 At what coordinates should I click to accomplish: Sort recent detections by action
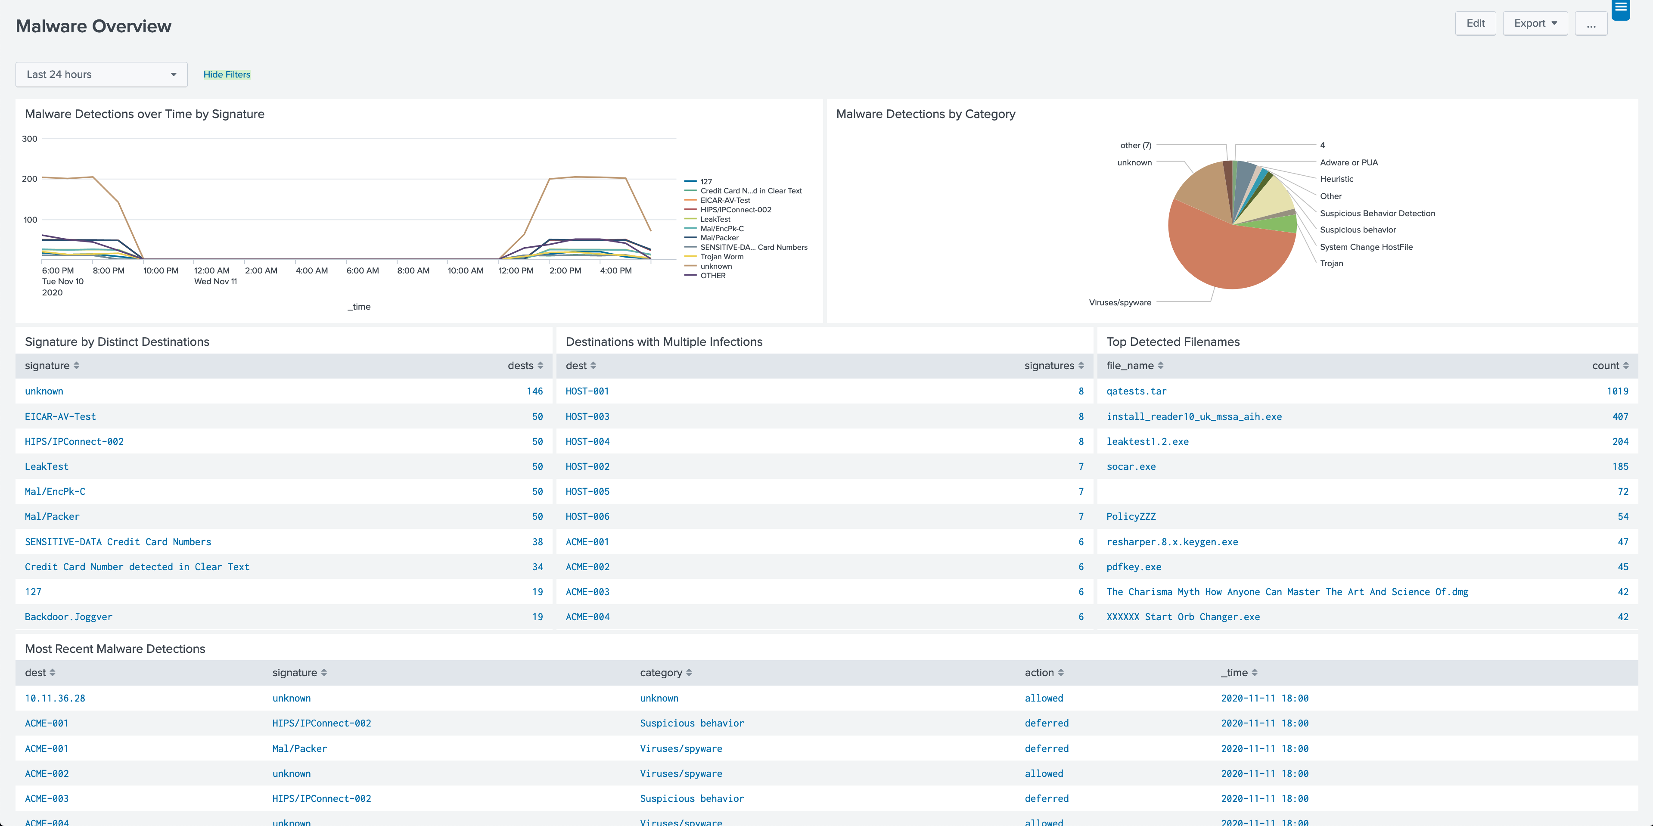coord(1061,673)
